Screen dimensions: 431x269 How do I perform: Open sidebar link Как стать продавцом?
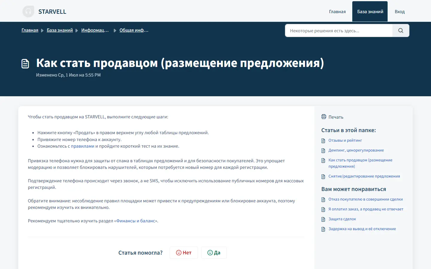[x=360, y=163]
